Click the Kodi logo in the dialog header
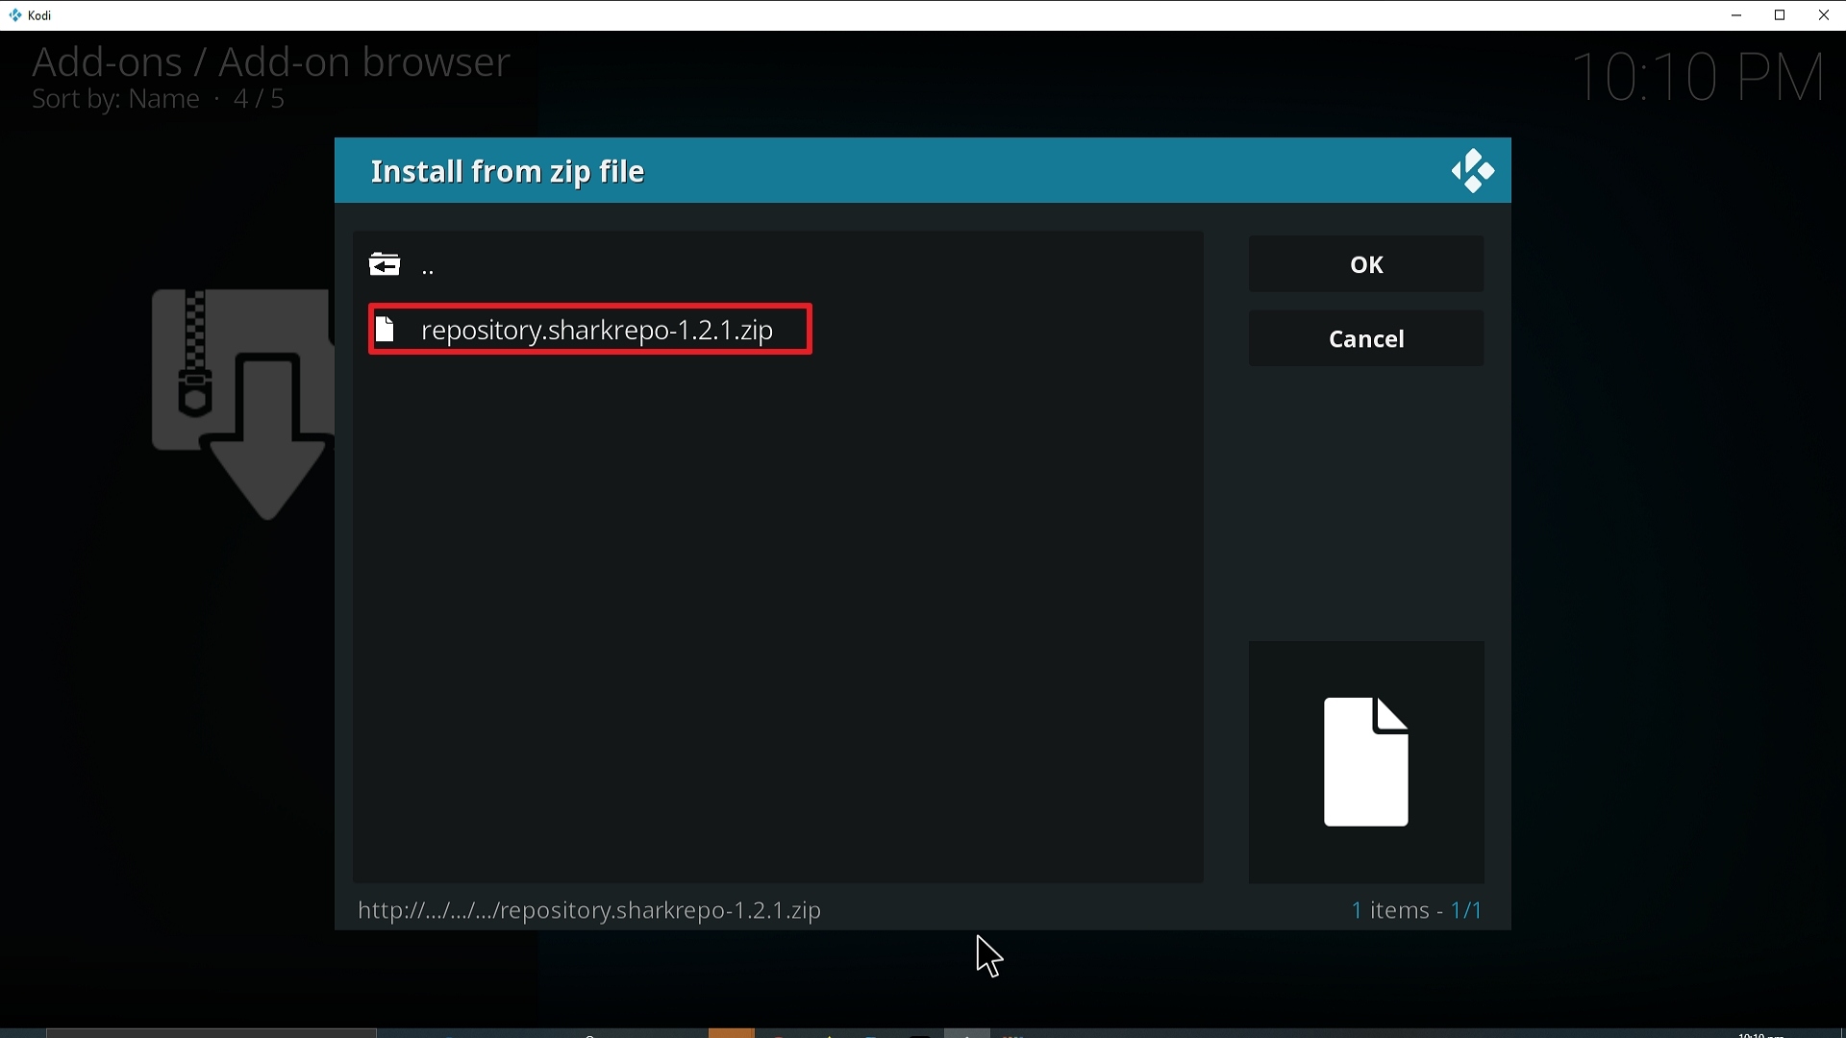 (1473, 171)
